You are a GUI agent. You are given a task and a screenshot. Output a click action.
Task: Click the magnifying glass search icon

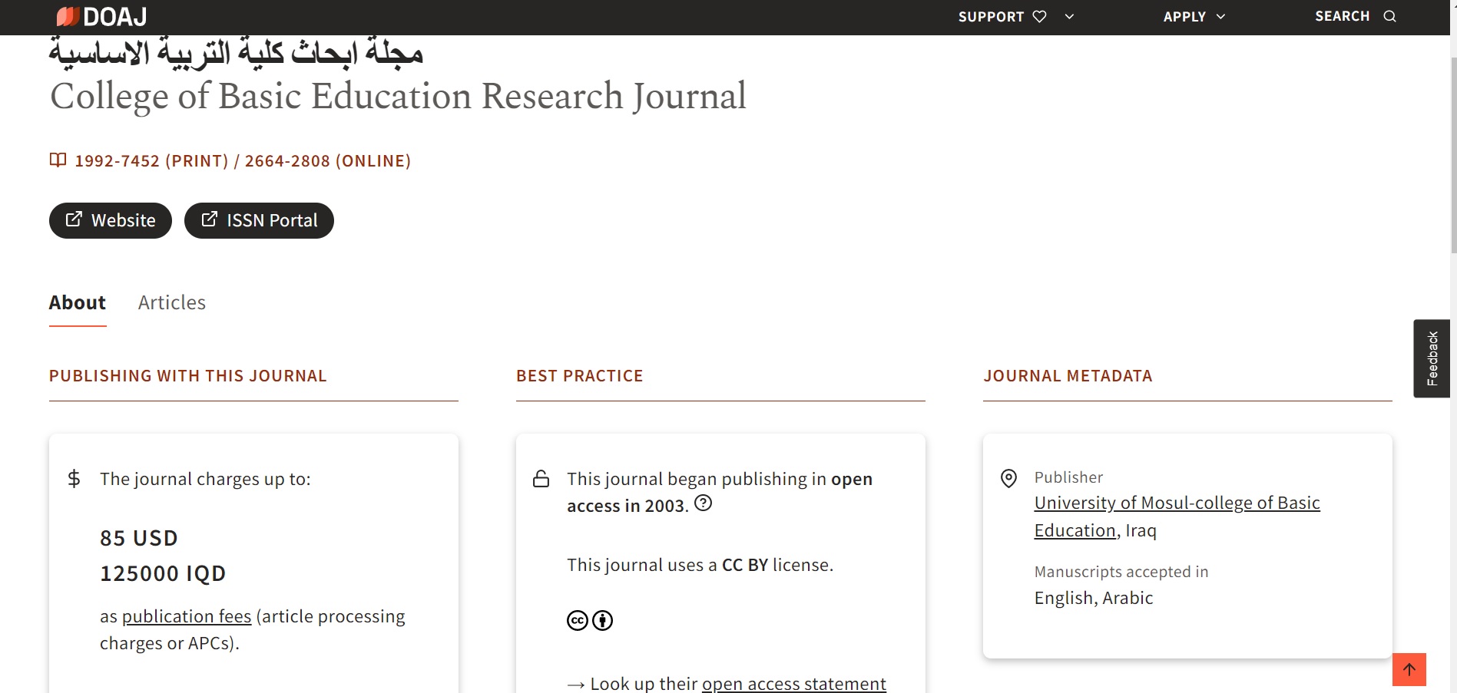coord(1389,16)
